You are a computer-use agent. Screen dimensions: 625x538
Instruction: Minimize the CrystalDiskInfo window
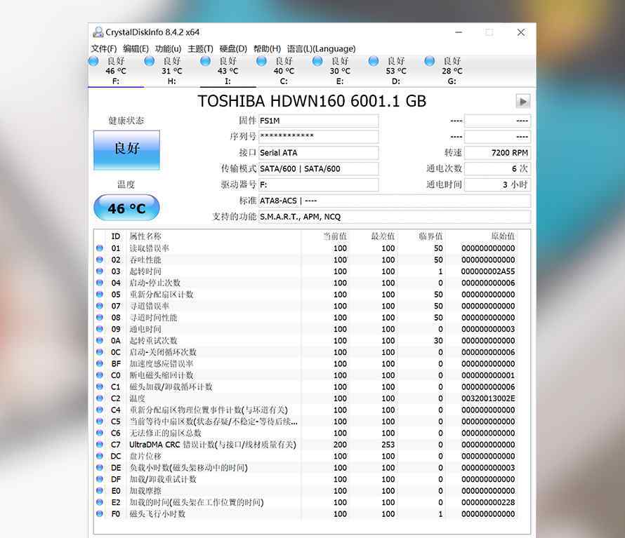459,32
